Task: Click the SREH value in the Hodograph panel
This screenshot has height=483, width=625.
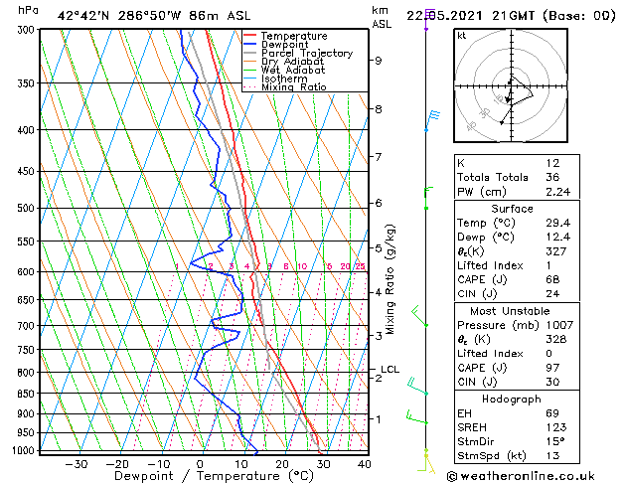Action: tap(556, 427)
